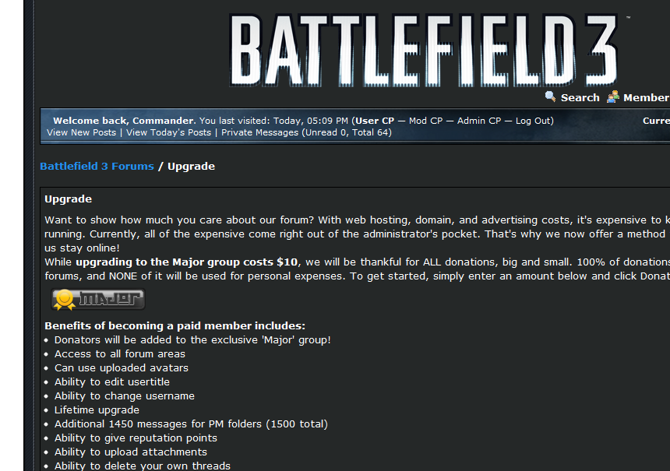
Task: Click 'Welcome back, Commander' text
Action: [125, 121]
